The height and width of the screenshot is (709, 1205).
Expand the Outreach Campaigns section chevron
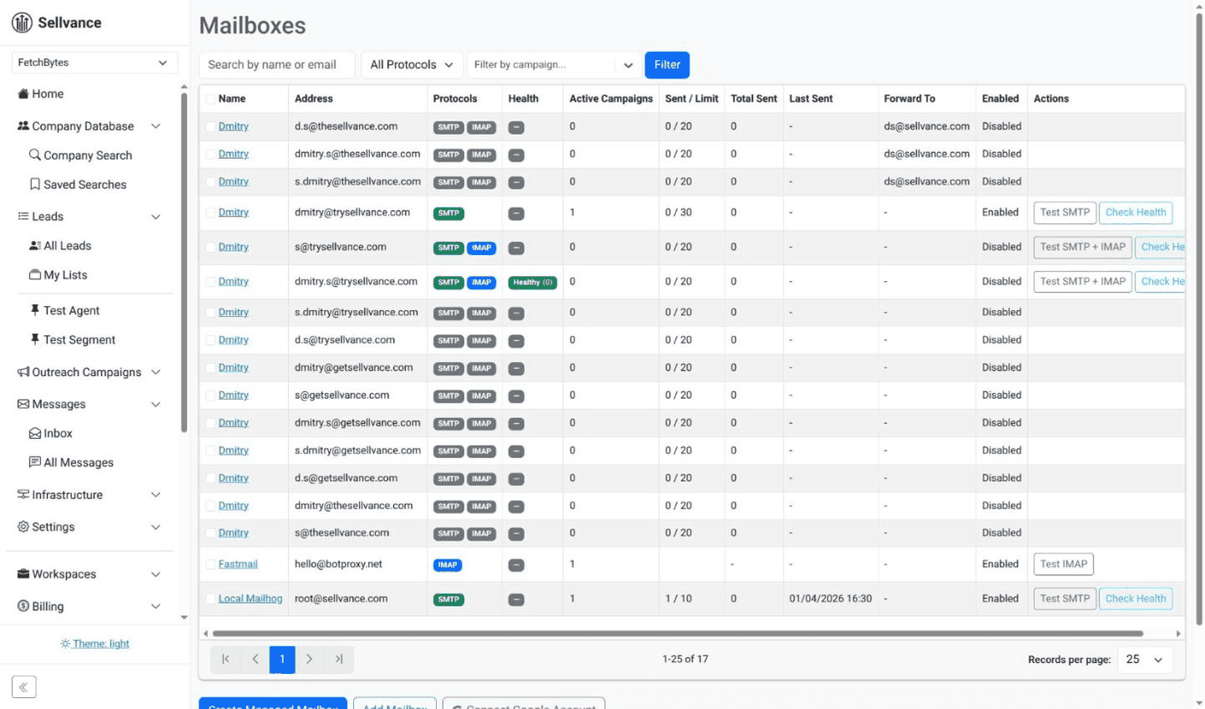[156, 372]
